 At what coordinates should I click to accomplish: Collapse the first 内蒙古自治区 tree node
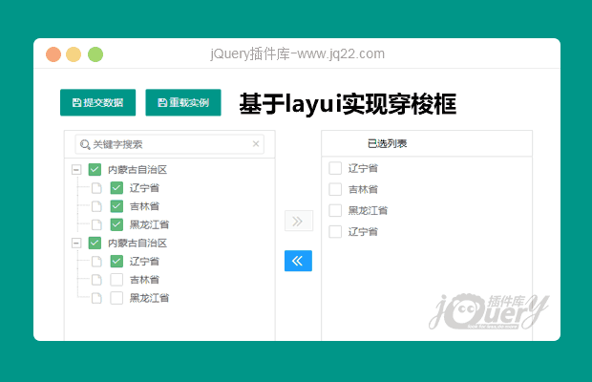click(76, 169)
